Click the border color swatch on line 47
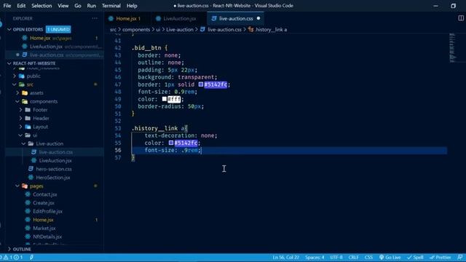Viewport: 466px width, 262px height. tap(201, 84)
